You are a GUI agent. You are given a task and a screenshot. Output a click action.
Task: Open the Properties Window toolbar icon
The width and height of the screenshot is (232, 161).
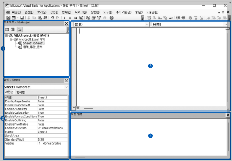pyautogui.click(x=93, y=18)
